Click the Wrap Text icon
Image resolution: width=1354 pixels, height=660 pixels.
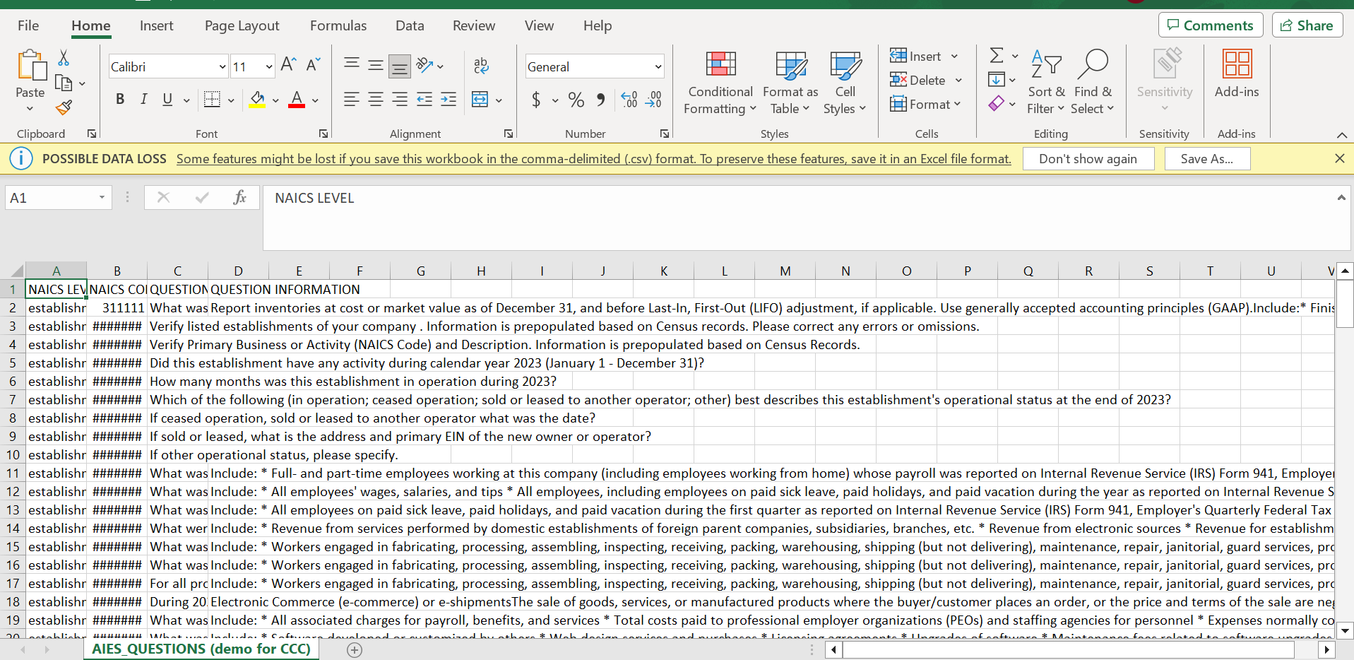[481, 66]
